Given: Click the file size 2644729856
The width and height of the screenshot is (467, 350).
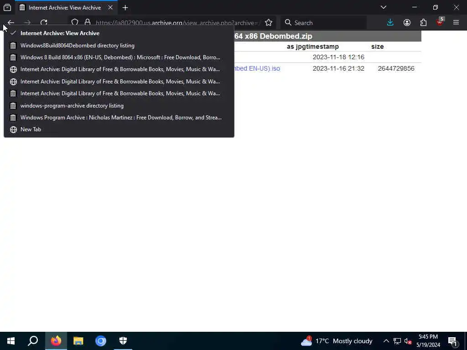Looking at the screenshot, I should coord(396,68).
